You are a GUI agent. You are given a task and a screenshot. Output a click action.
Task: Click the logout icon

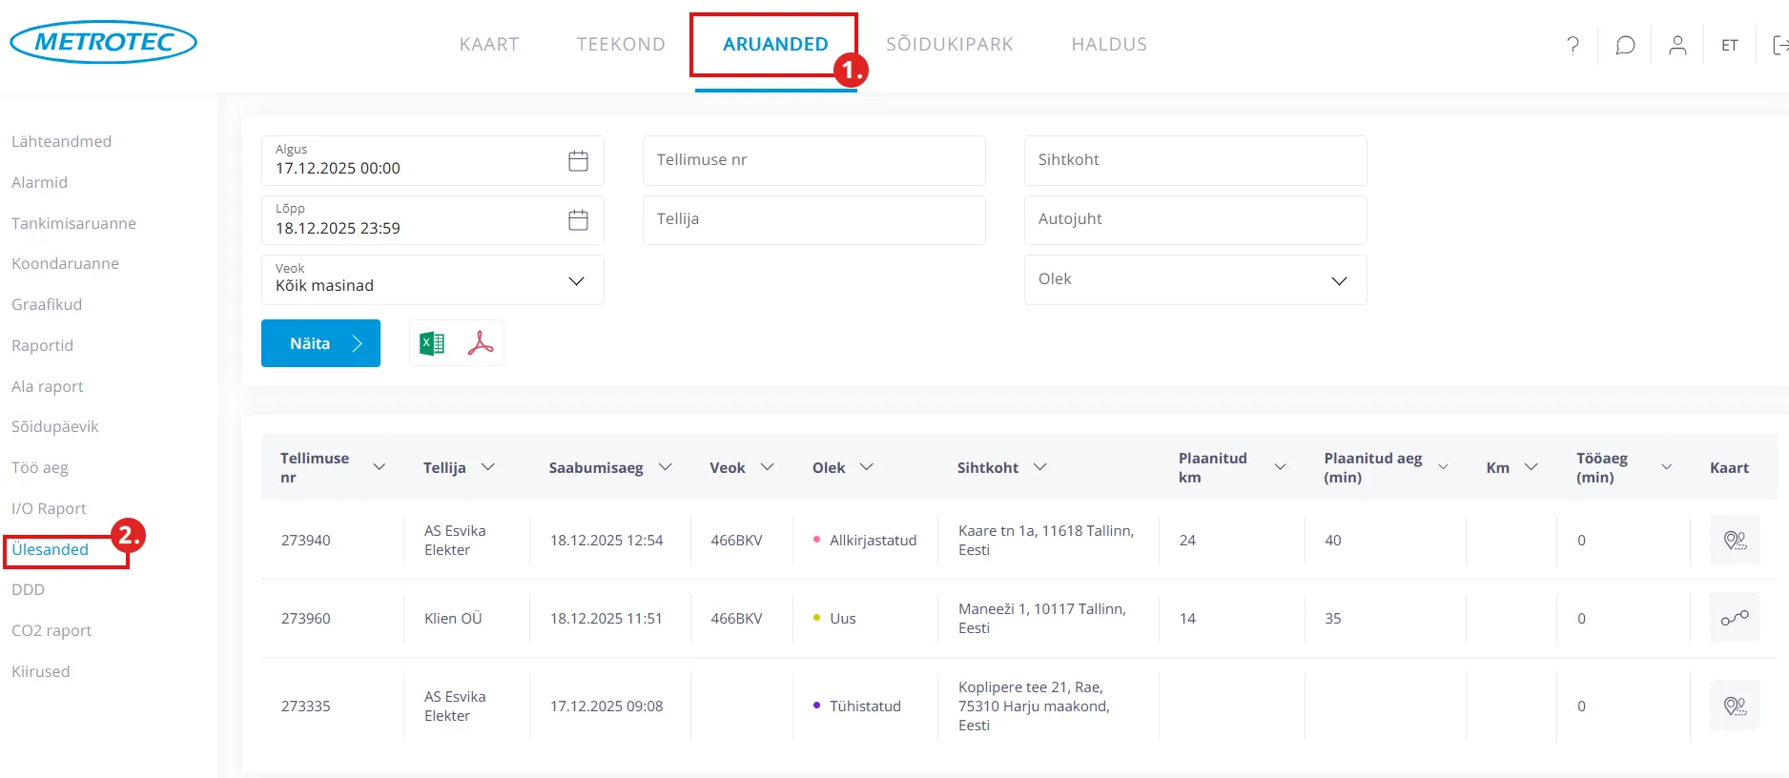[1779, 45]
